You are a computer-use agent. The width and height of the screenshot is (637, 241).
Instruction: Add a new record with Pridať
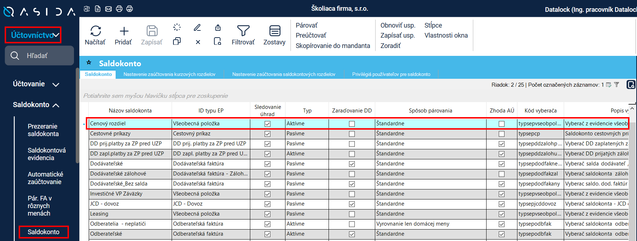[x=124, y=31]
